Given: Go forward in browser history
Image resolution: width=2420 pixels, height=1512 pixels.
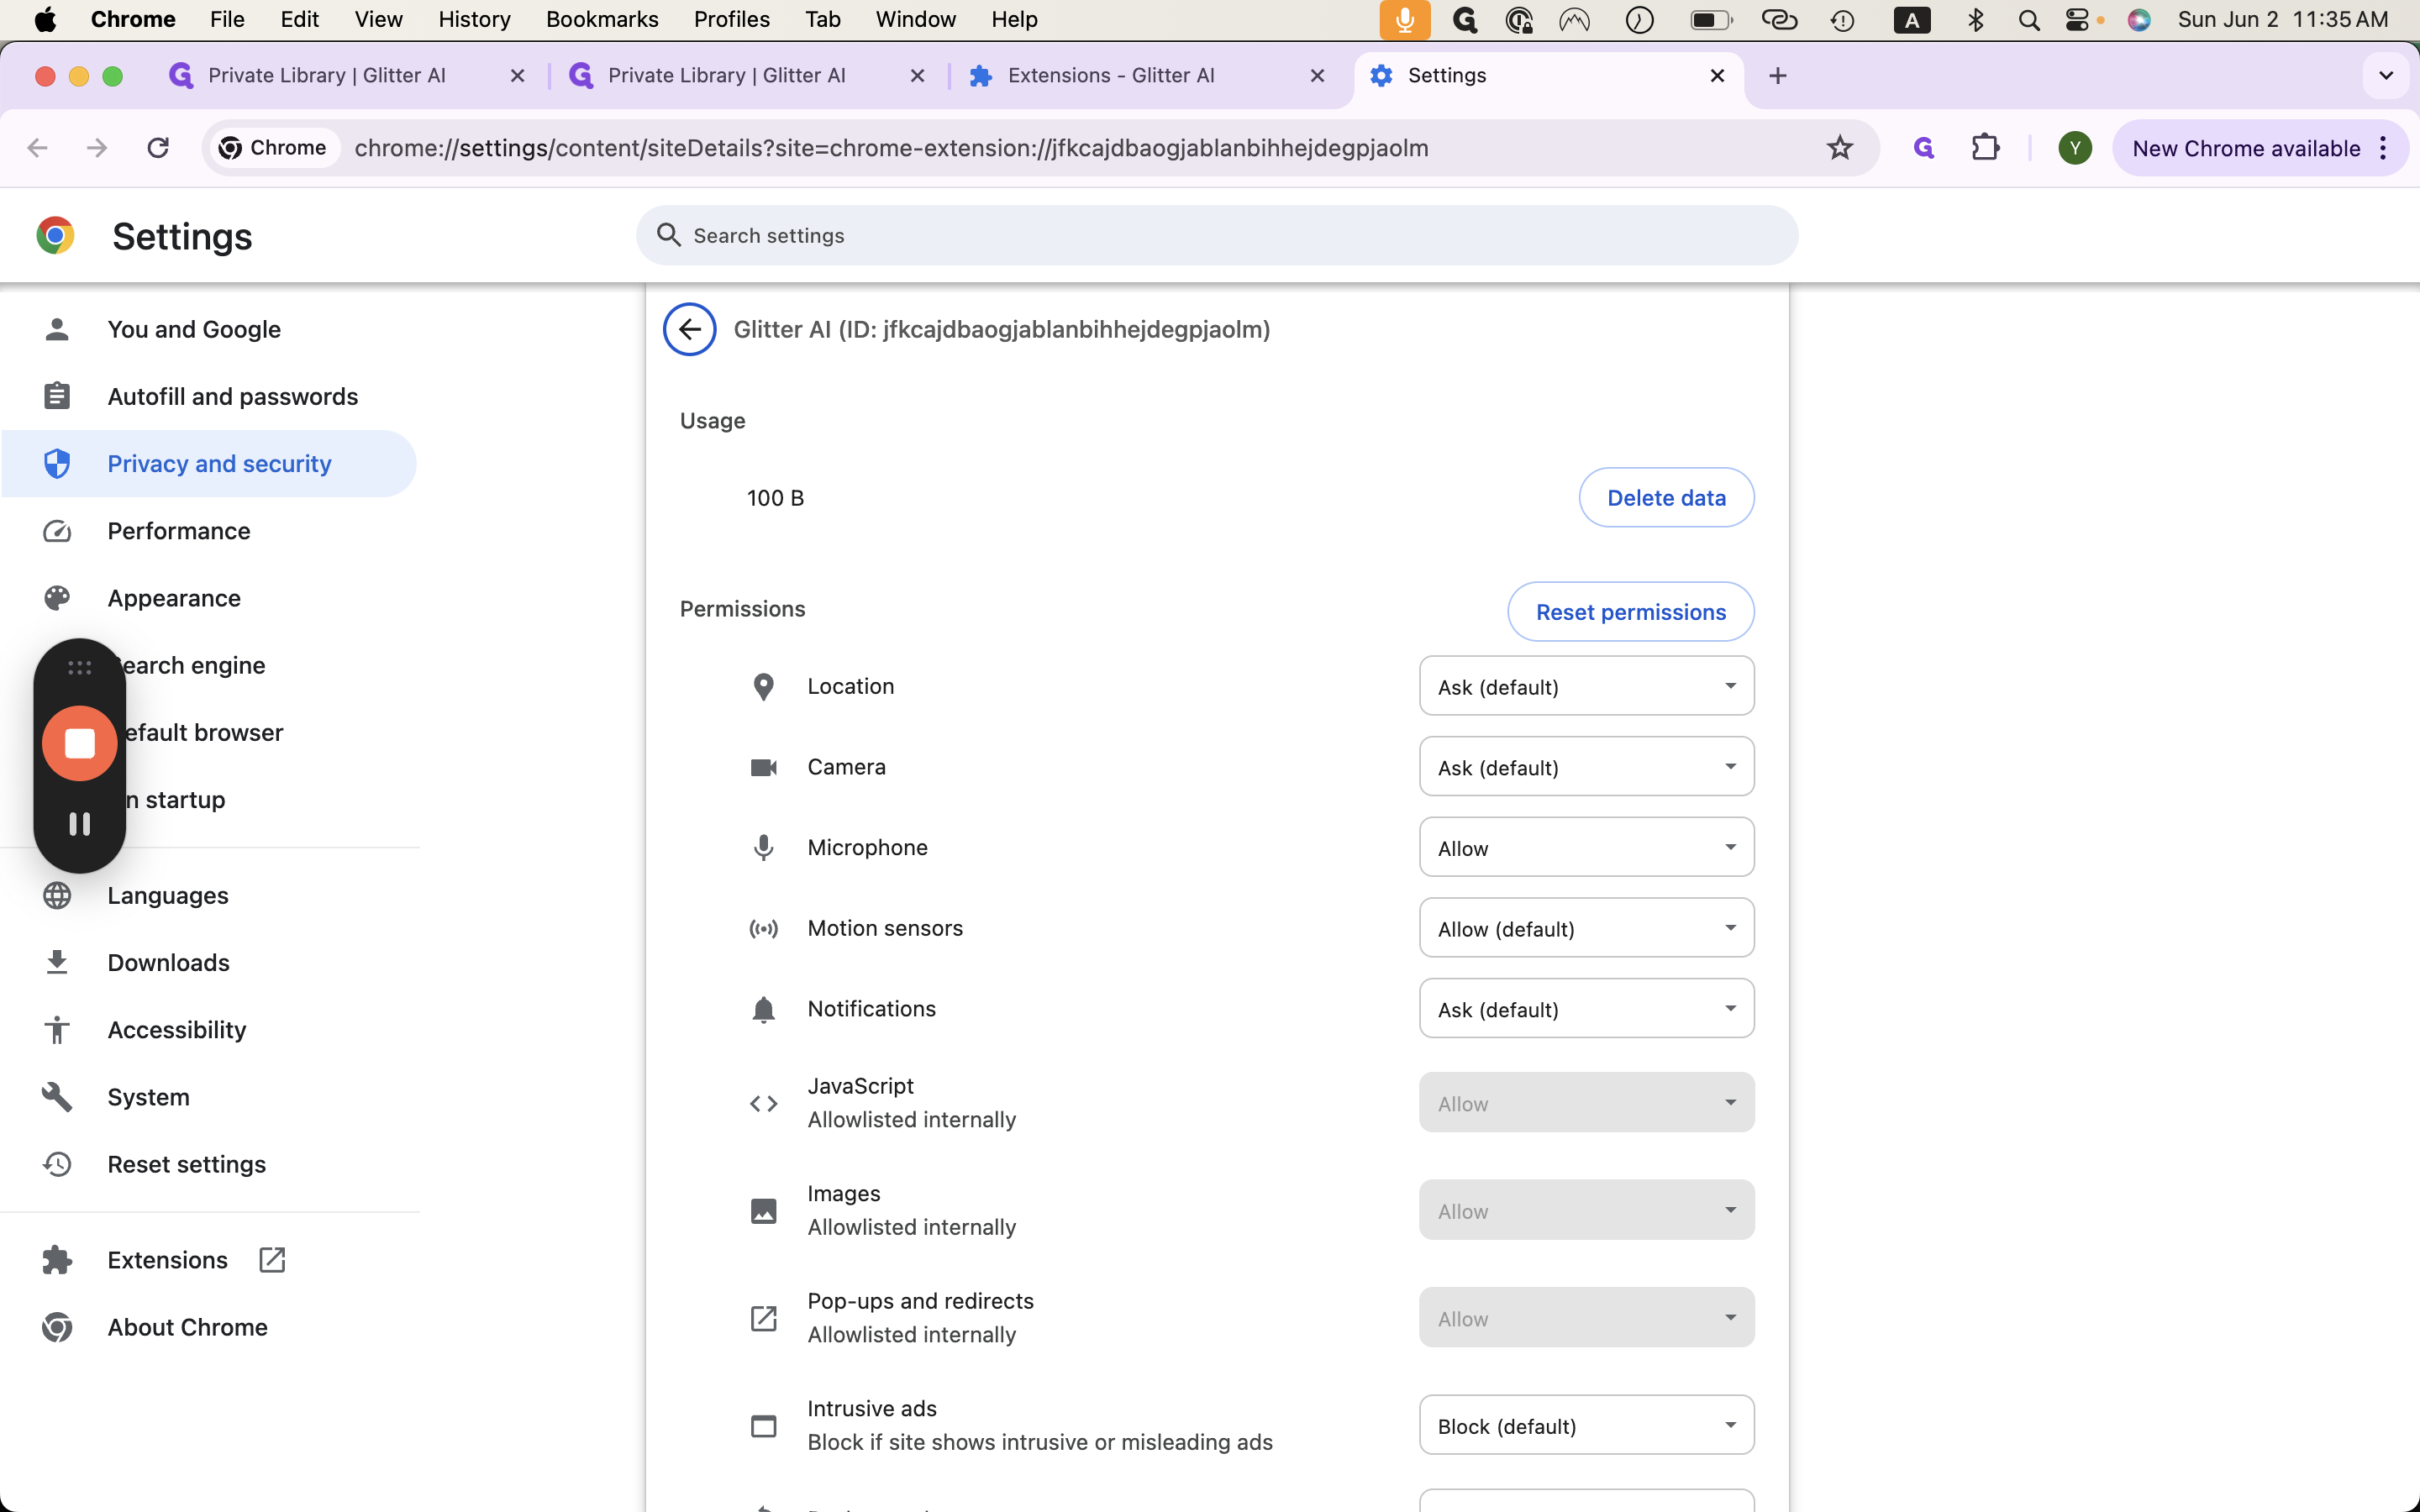Looking at the screenshot, I should tap(97, 148).
